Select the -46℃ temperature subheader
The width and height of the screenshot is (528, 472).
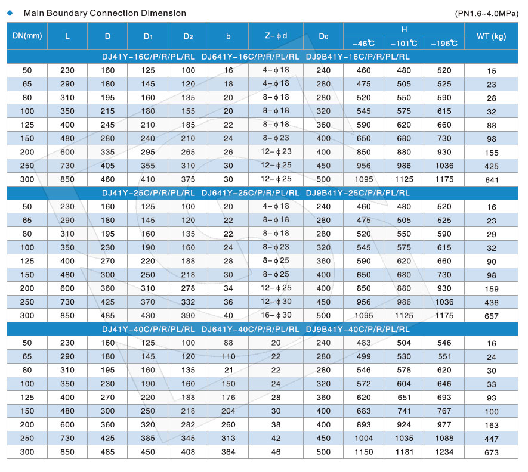363,44
